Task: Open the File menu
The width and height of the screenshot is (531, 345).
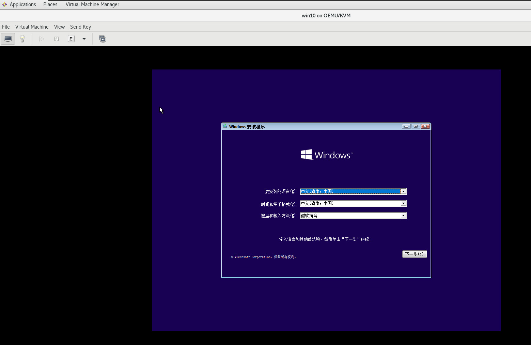Action: [5, 27]
